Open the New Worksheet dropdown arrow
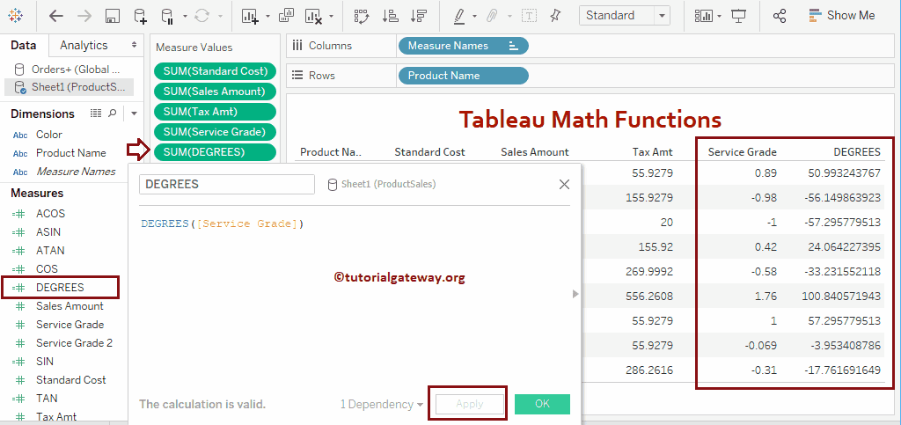Image resolution: width=901 pixels, height=425 pixels. click(267, 16)
